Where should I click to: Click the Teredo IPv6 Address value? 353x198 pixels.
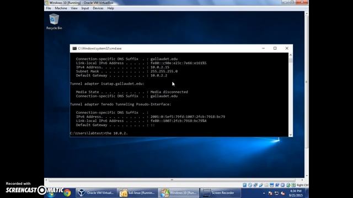click(188, 117)
